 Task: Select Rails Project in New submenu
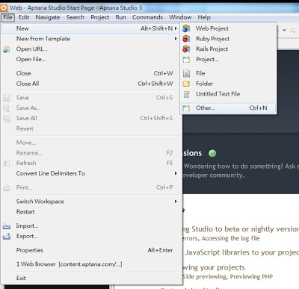click(229, 49)
